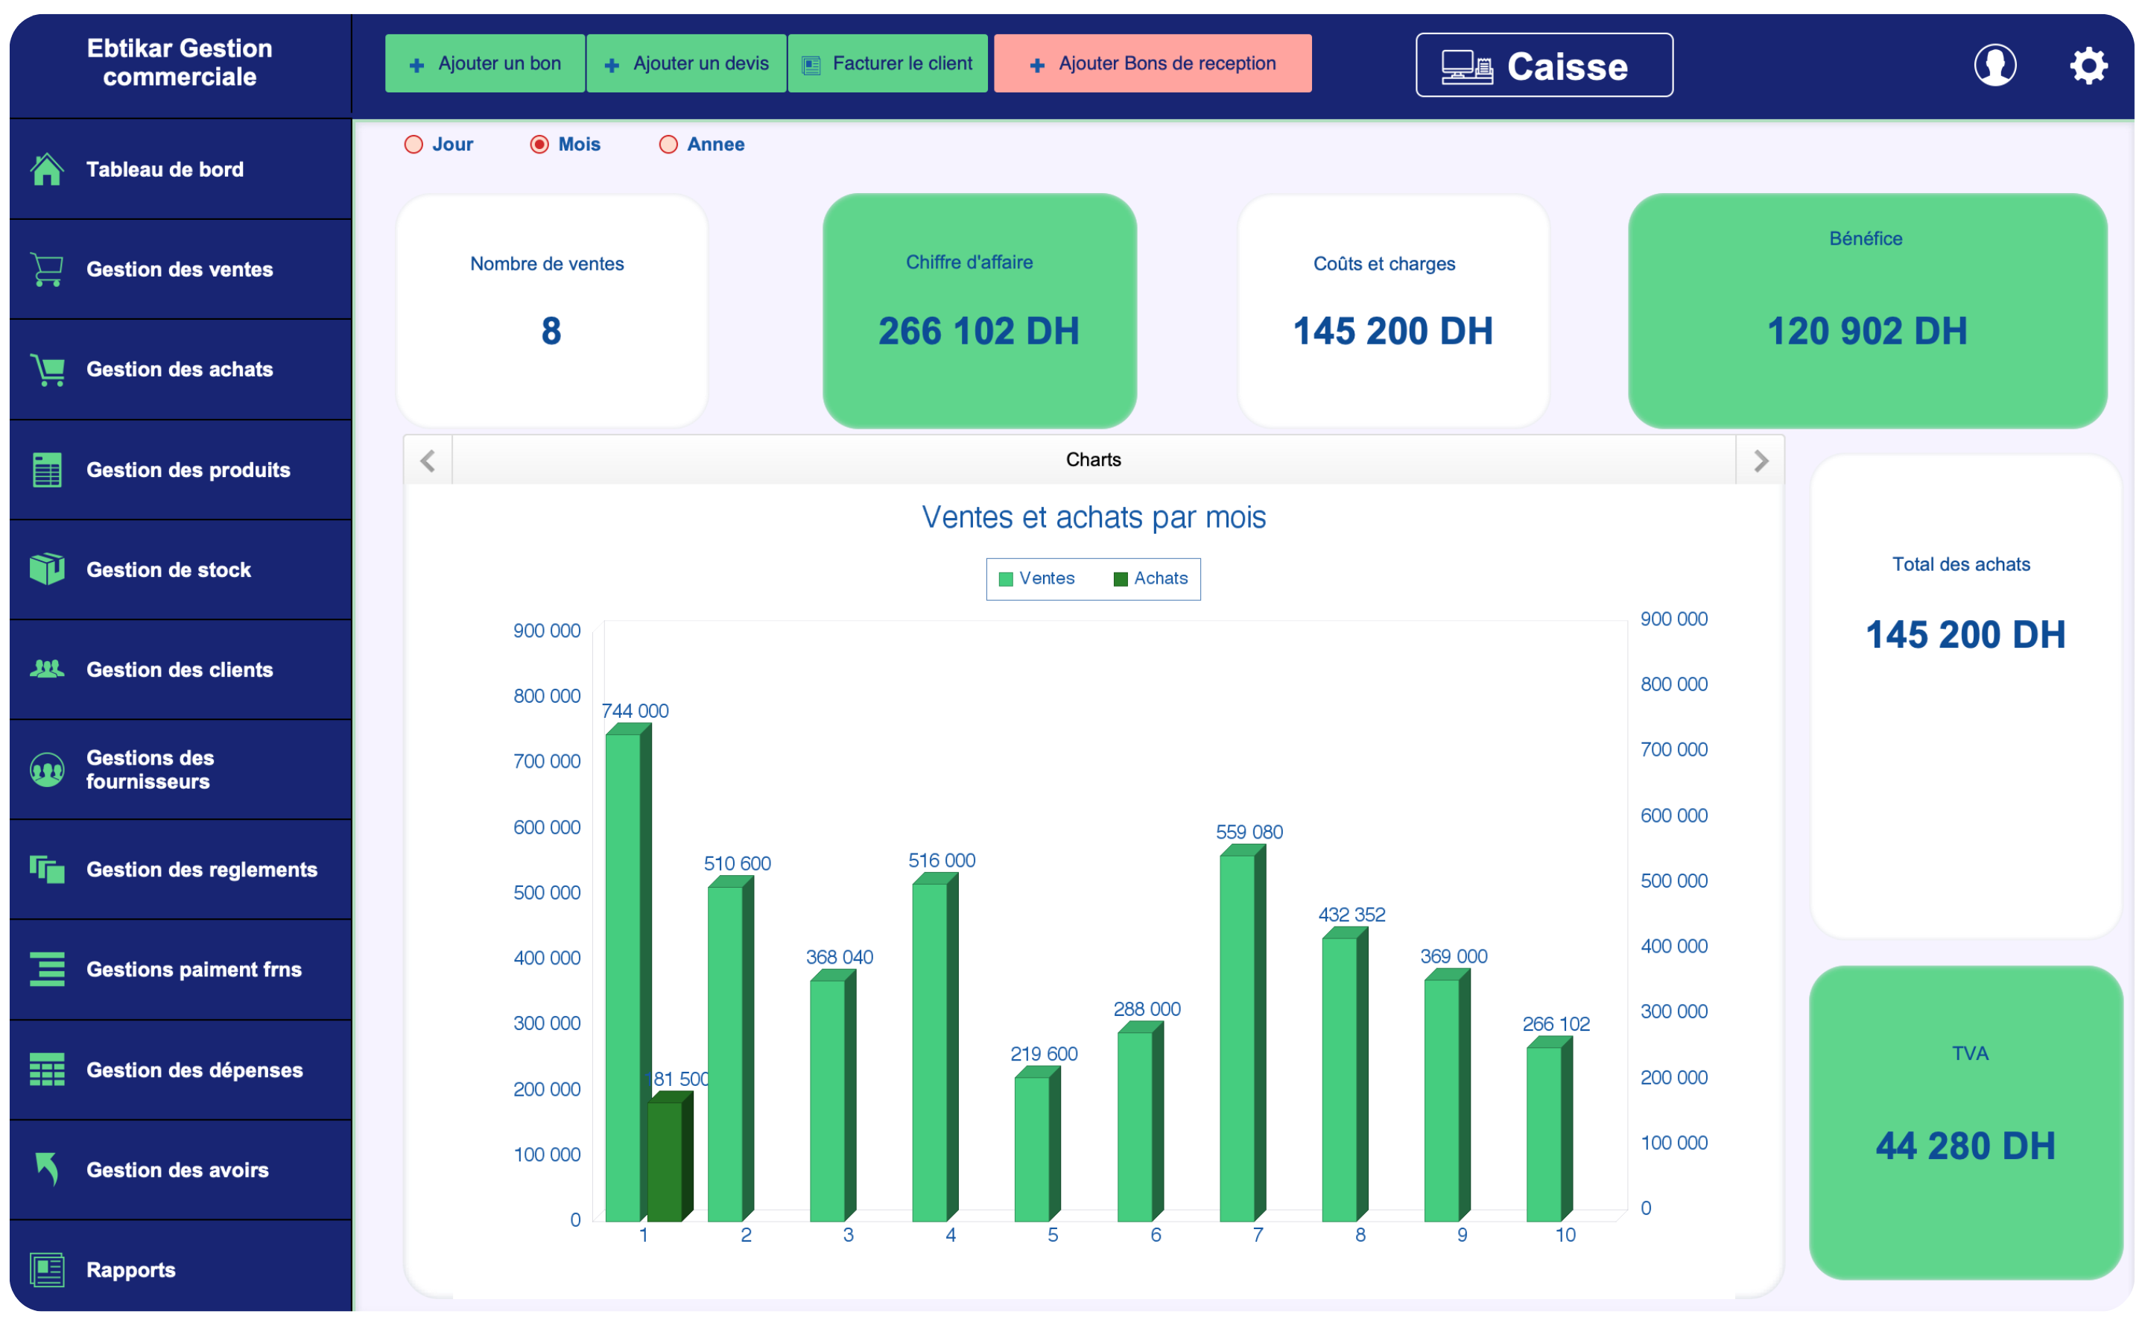Click the Ventes legend color swatch
The image size is (2142, 1323).
click(x=1006, y=579)
